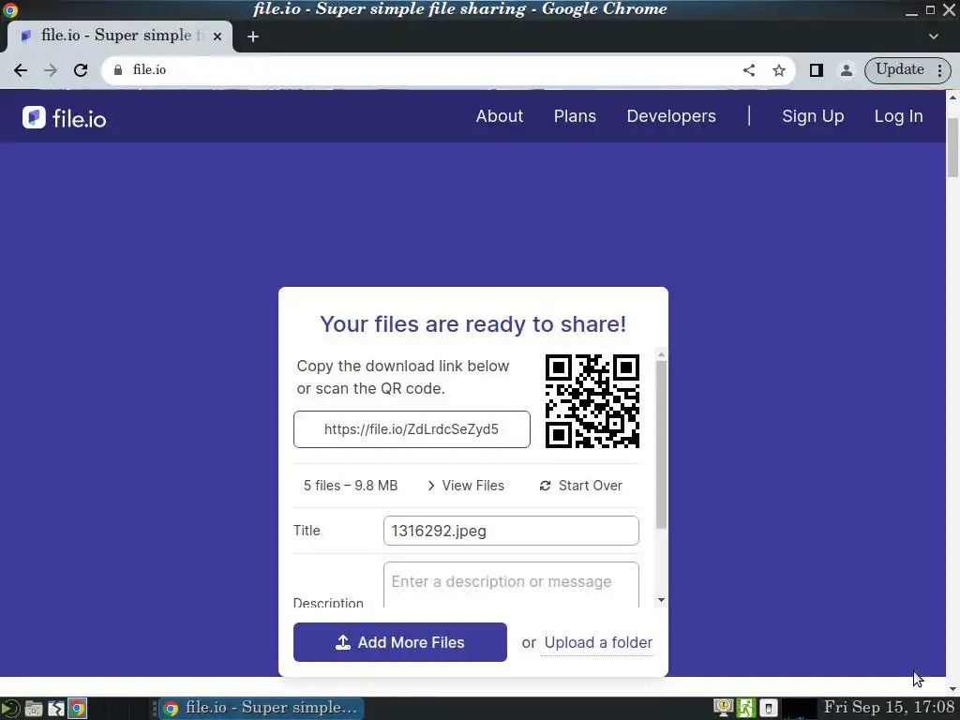Click the Description text area
The height and width of the screenshot is (720, 960).
511,585
